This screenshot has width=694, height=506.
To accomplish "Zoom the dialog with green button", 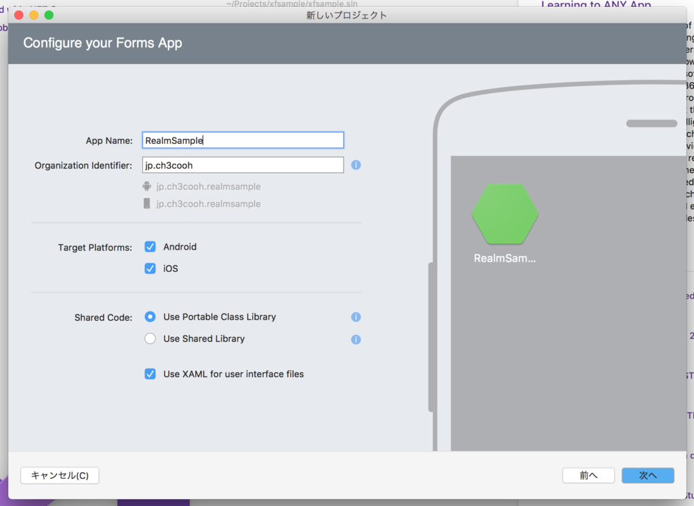I will click(x=49, y=15).
